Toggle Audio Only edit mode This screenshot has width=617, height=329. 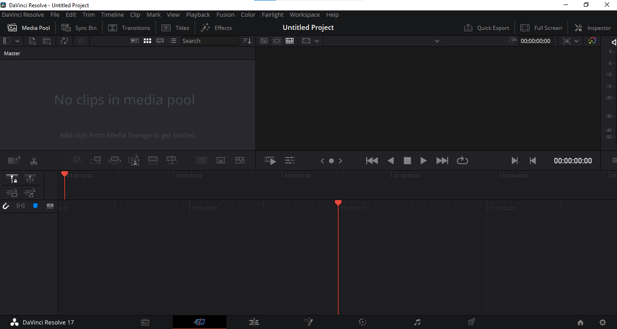click(30, 193)
